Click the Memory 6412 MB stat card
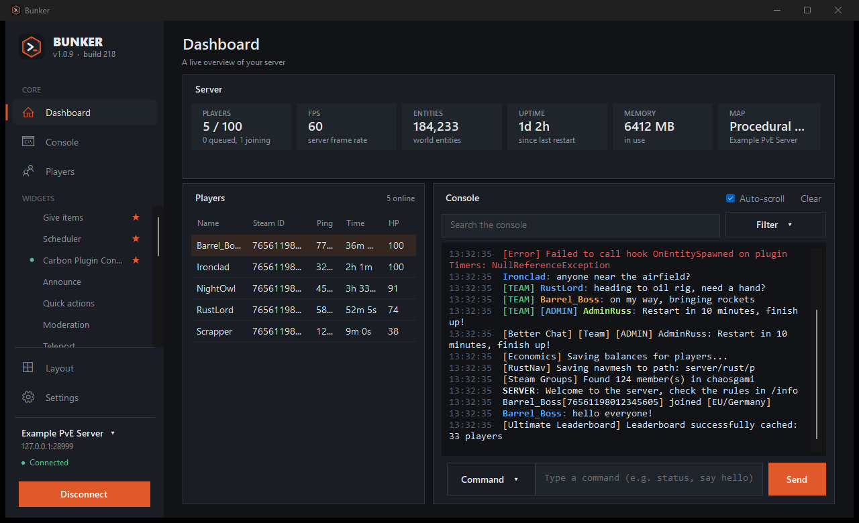 coord(663,126)
